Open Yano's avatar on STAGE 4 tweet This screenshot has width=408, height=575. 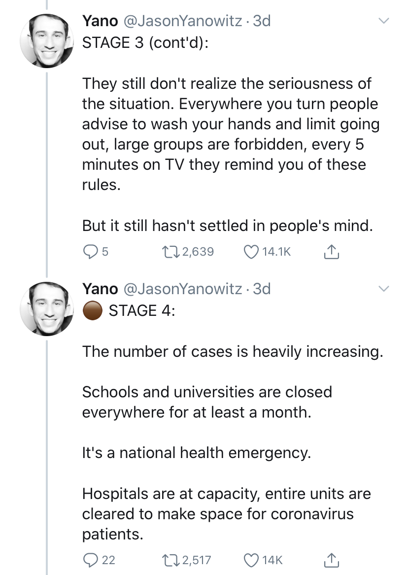tap(47, 308)
